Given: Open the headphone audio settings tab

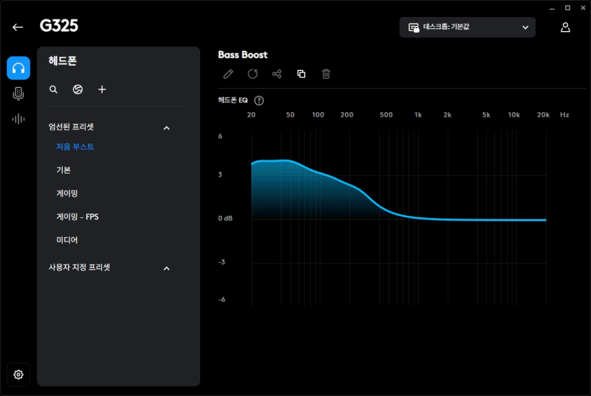Looking at the screenshot, I should click(18, 68).
